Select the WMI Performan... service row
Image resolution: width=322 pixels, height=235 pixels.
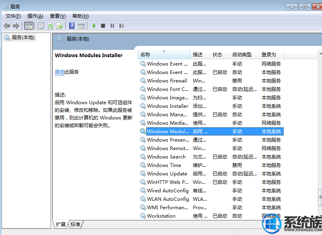(x=211, y=208)
